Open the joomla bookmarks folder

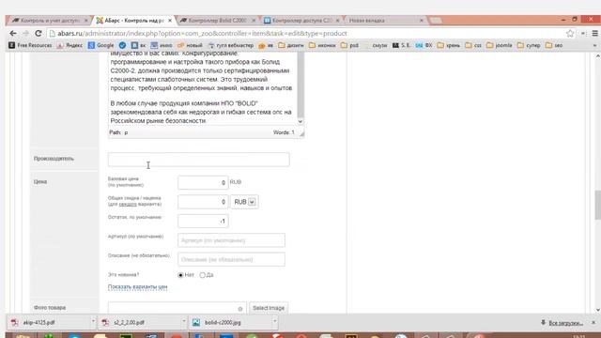pyautogui.click(x=499, y=45)
